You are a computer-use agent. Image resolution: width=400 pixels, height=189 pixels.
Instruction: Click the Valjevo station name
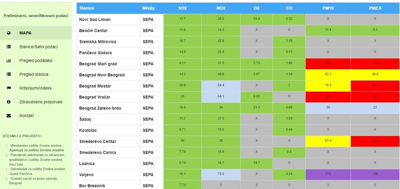86,174
